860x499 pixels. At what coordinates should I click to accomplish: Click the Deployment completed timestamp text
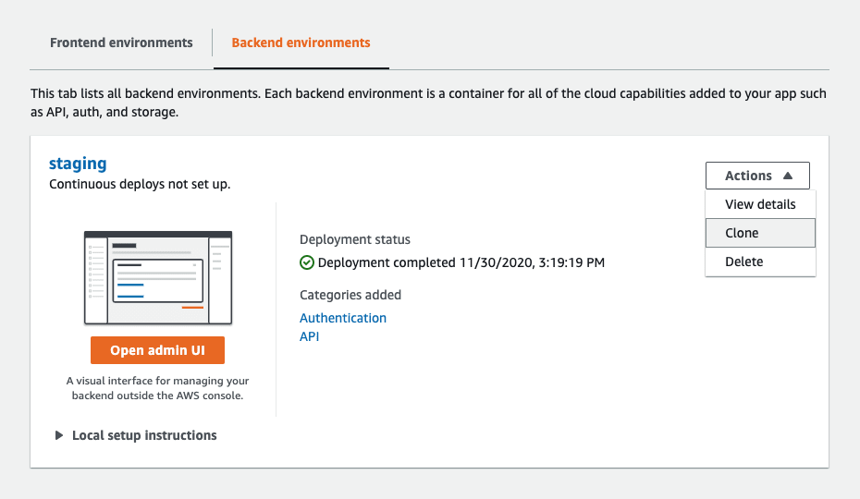[x=461, y=262]
